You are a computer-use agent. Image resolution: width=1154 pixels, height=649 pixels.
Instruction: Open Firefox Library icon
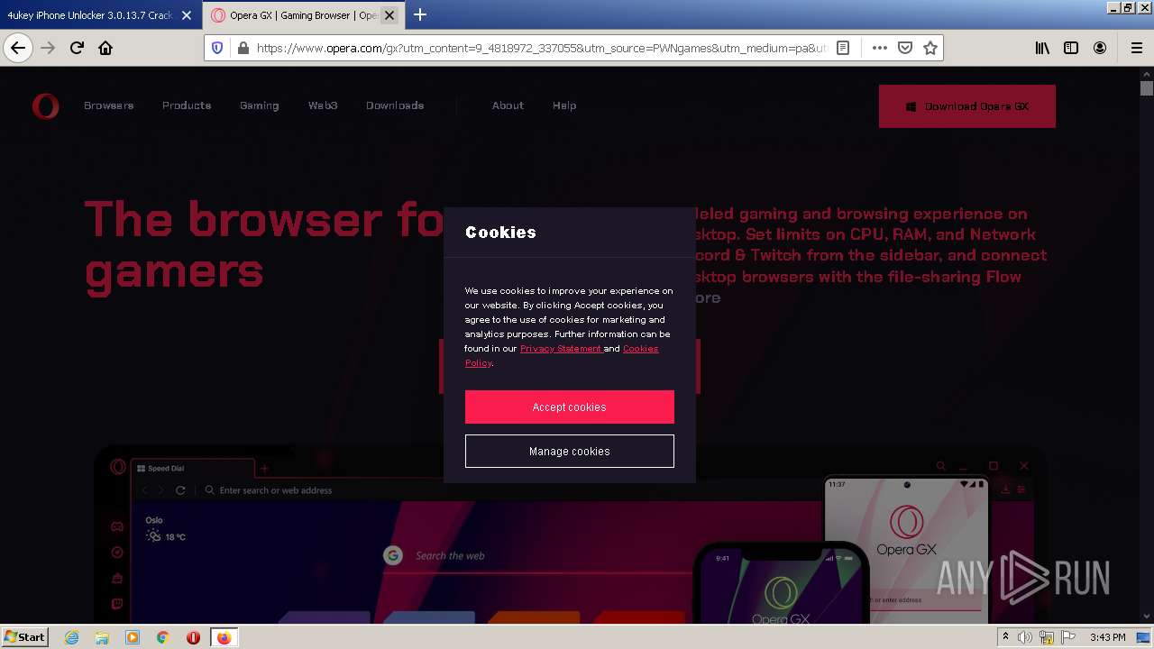tap(1042, 48)
